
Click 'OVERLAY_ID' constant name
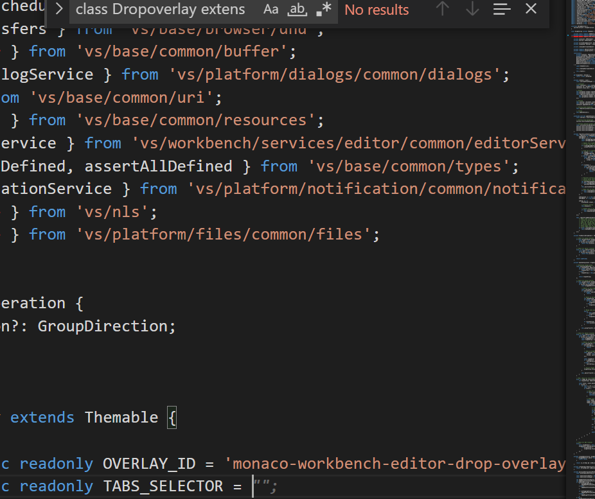tap(149, 464)
